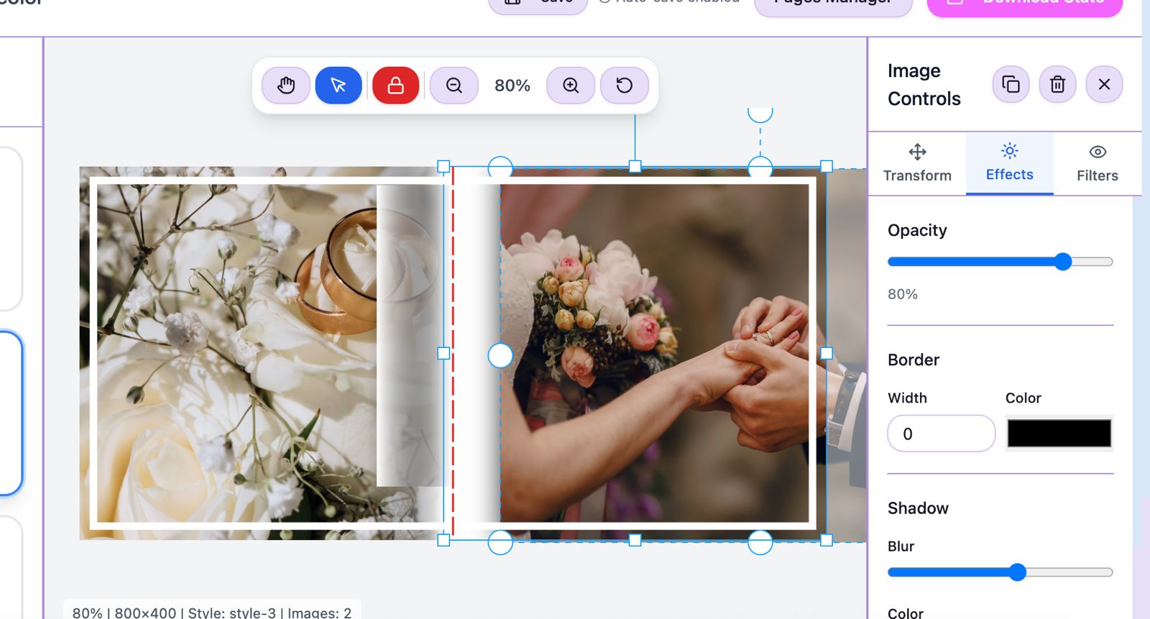Delete the selected image with trash icon

(1057, 84)
